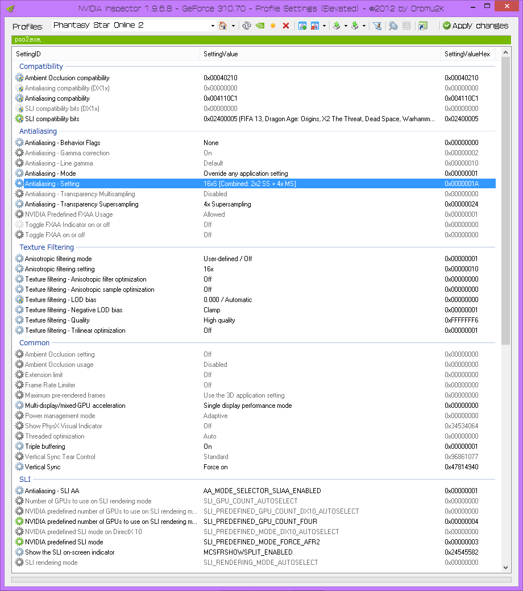Click gear icon beside Vertical Sync

pos(19,466)
